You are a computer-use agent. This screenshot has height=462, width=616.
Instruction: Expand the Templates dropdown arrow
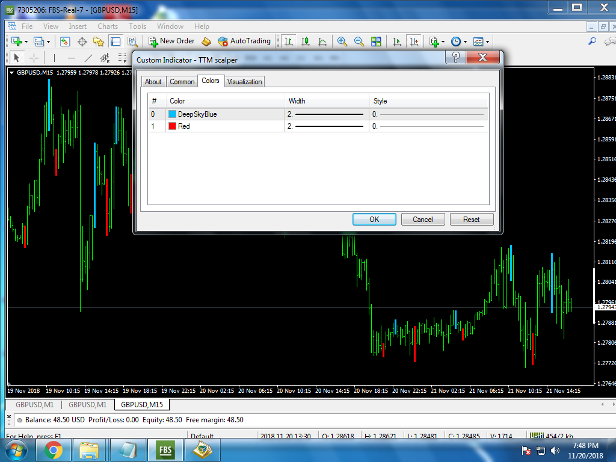click(487, 42)
